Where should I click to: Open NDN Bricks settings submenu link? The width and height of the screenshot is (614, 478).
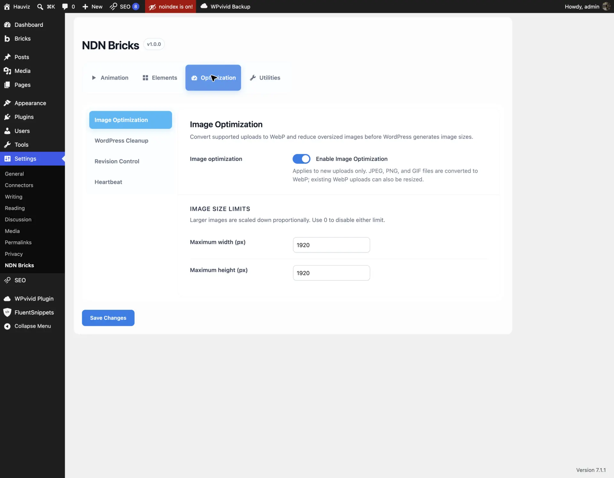[x=19, y=265]
